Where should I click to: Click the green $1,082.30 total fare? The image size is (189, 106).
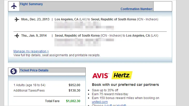(x=73, y=101)
